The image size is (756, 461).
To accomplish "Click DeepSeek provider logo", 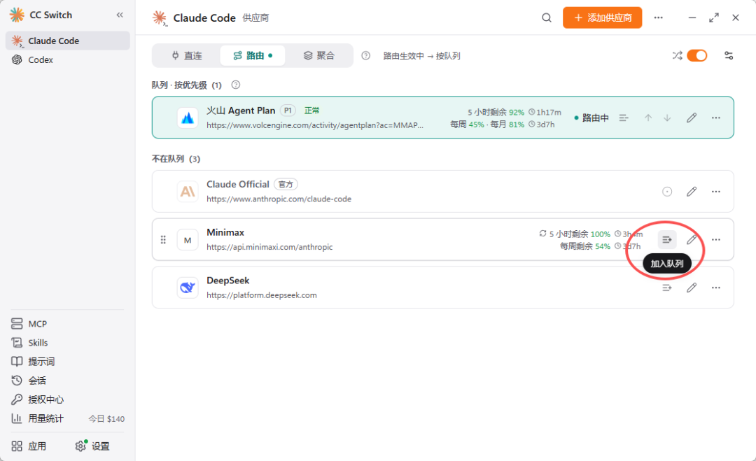I will pos(188,288).
